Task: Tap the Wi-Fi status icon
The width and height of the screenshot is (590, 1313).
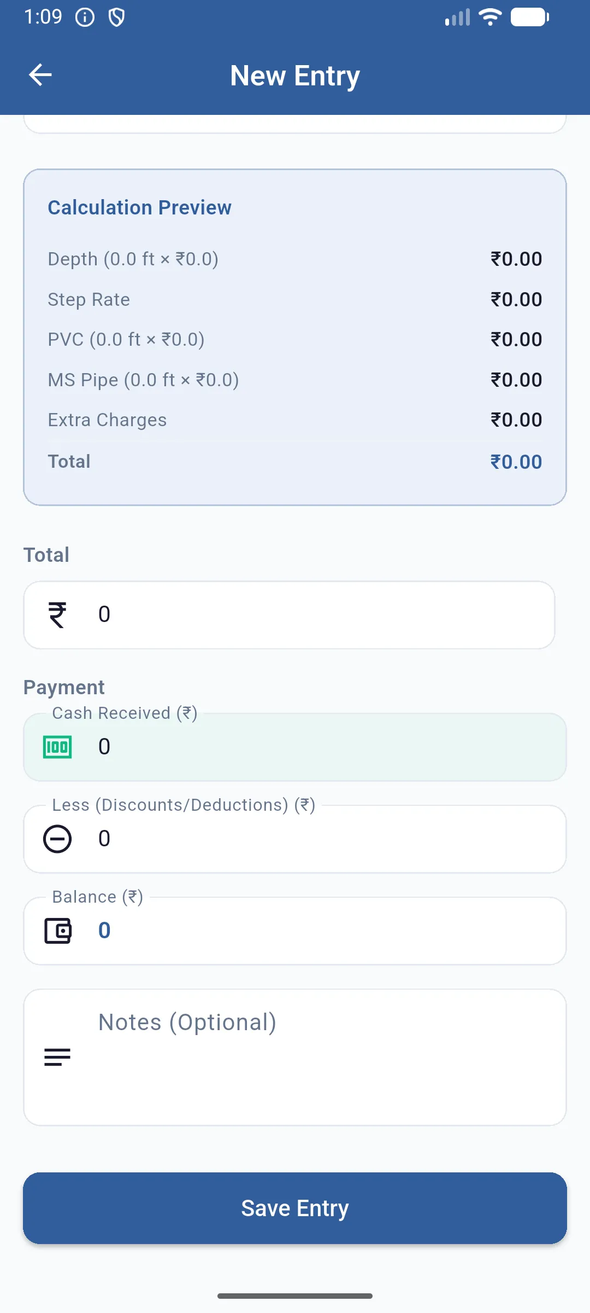Action: click(490, 18)
